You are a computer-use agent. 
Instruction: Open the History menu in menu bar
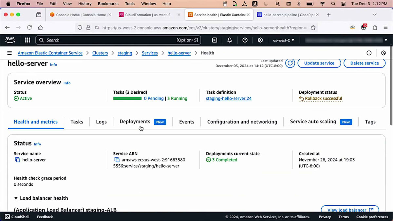tap(85, 4)
